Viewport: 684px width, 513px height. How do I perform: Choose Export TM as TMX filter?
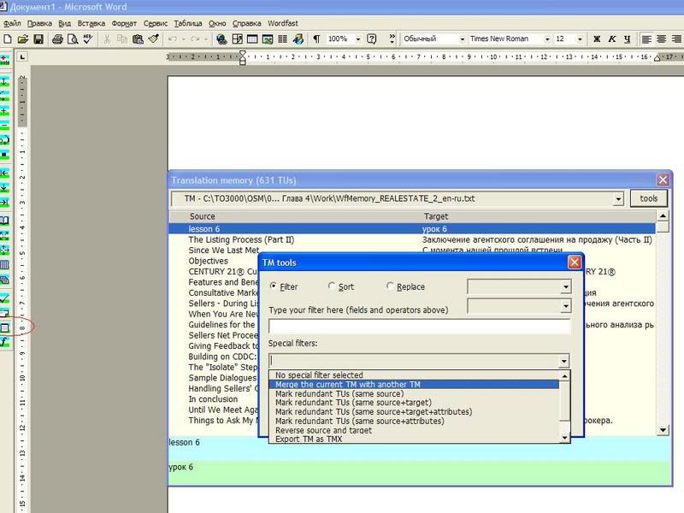click(414, 439)
